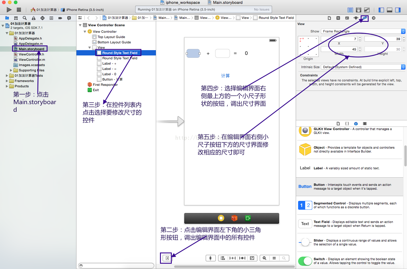Select First Responder in outline
This screenshot has height=269, width=407.
coord(102,85)
